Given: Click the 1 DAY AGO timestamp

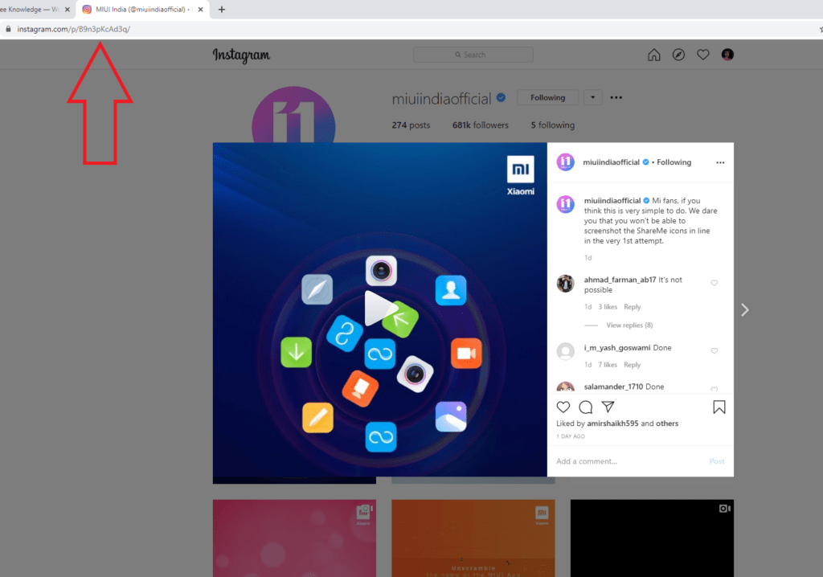Looking at the screenshot, I should (571, 436).
